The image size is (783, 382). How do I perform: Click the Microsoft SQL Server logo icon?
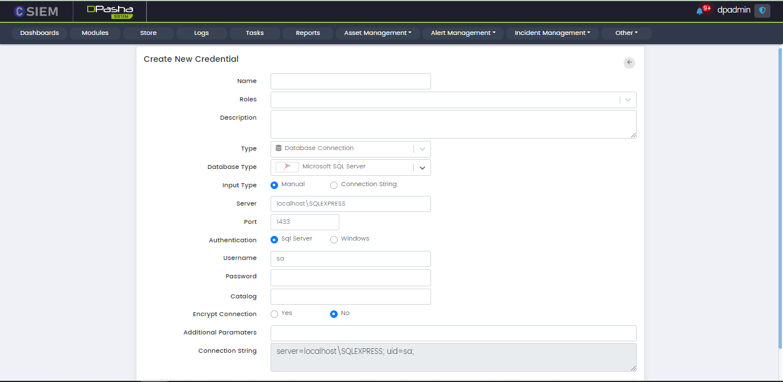point(287,167)
